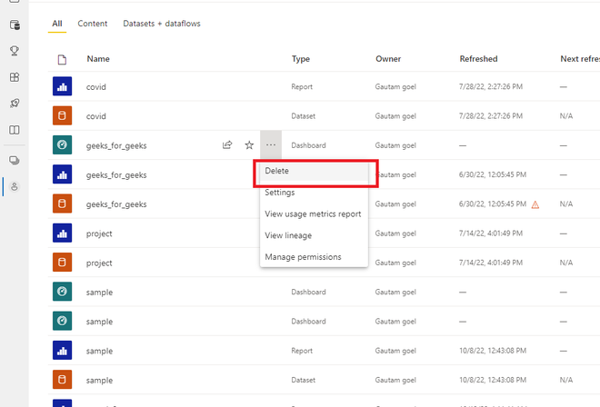
Task: Open the covid report name link
Action: click(96, 87)
